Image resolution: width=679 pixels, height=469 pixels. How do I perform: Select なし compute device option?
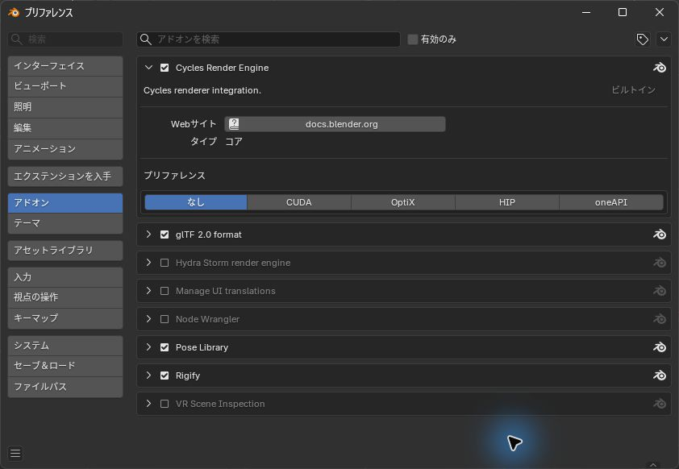point(196,202)
